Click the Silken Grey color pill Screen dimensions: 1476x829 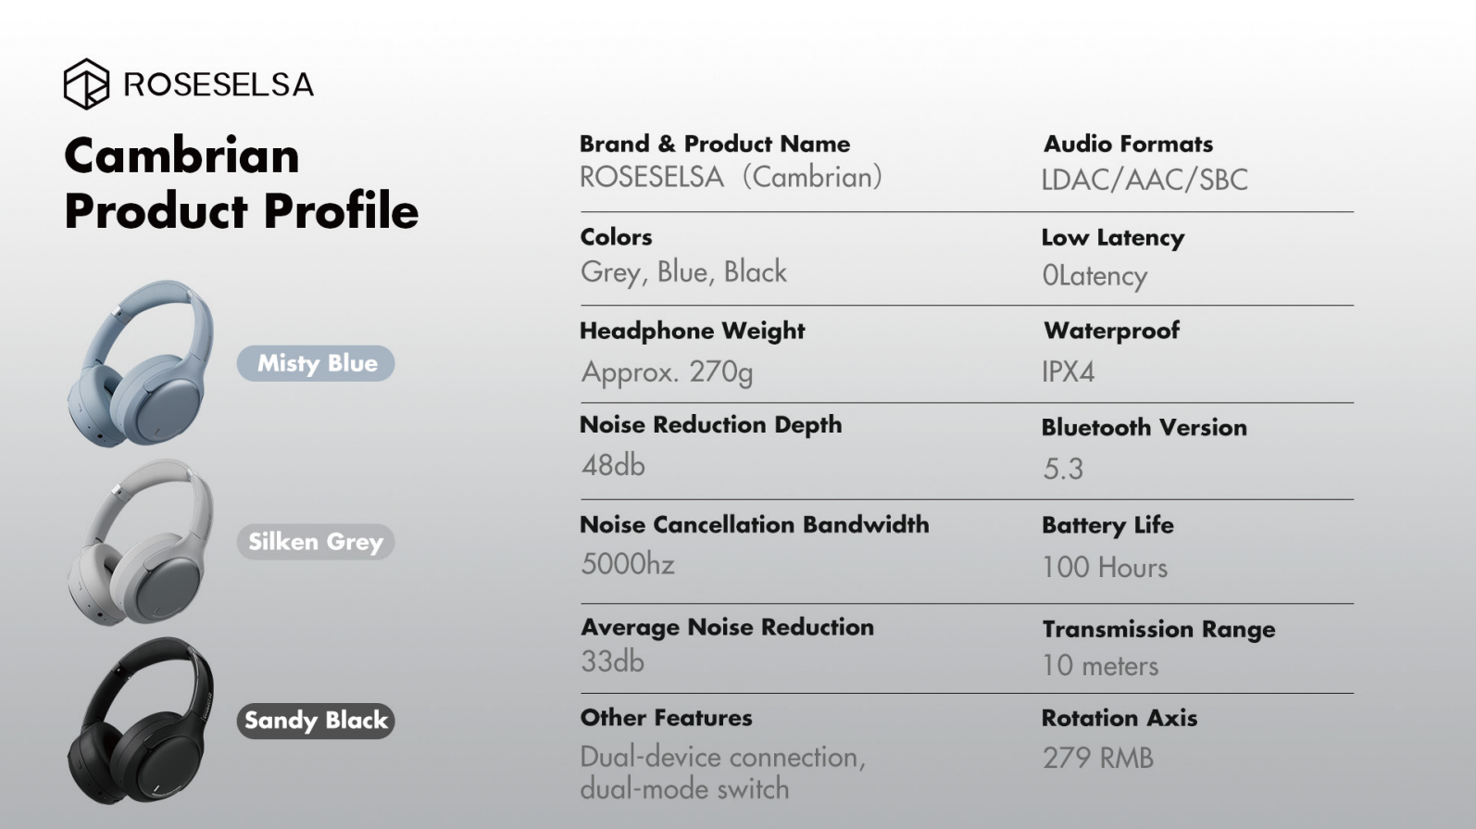[x=316, y=542]
